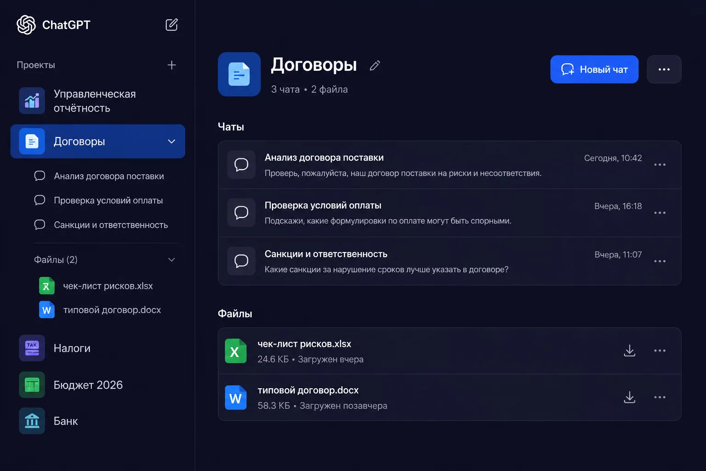
Task: Click the Новый чат button
Action: coord(594,69)
